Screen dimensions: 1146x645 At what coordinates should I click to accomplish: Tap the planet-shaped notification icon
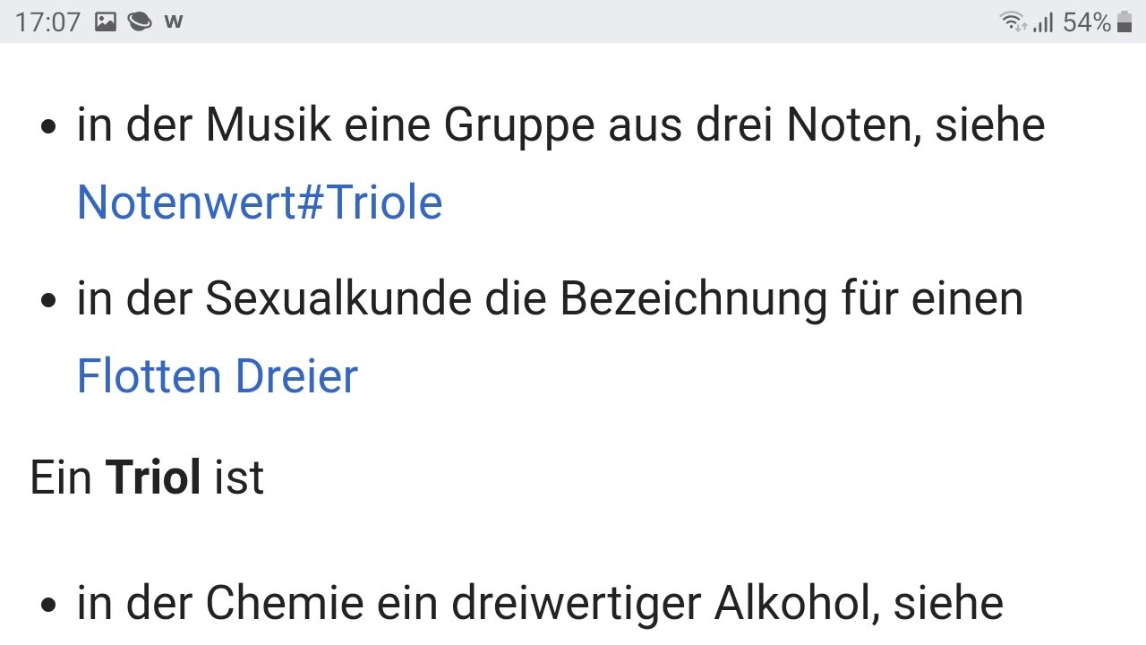[x=140, y=22]
